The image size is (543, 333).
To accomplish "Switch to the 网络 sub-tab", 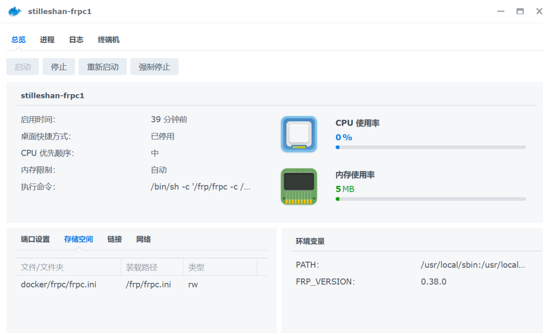I will pos(143,239).
